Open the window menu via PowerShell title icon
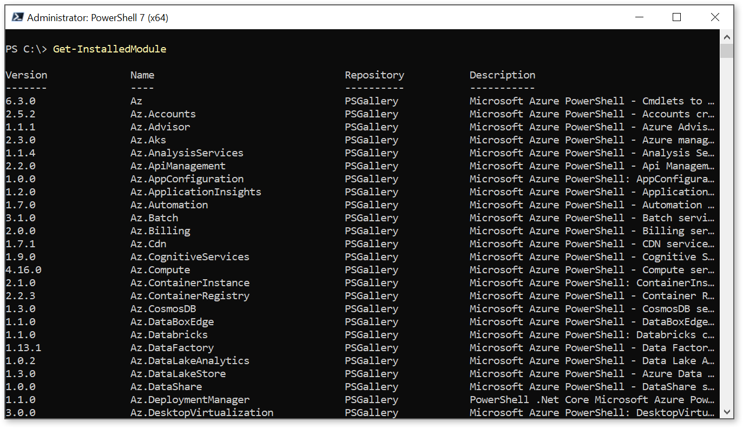Viewport: 743px width, 428px height. (17, 17)
